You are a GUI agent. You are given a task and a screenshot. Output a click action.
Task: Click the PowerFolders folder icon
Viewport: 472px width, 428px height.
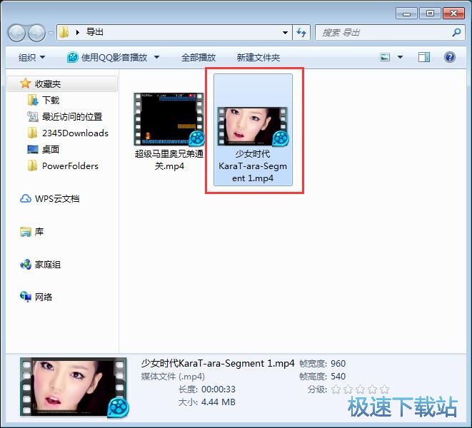click(33, 165)
